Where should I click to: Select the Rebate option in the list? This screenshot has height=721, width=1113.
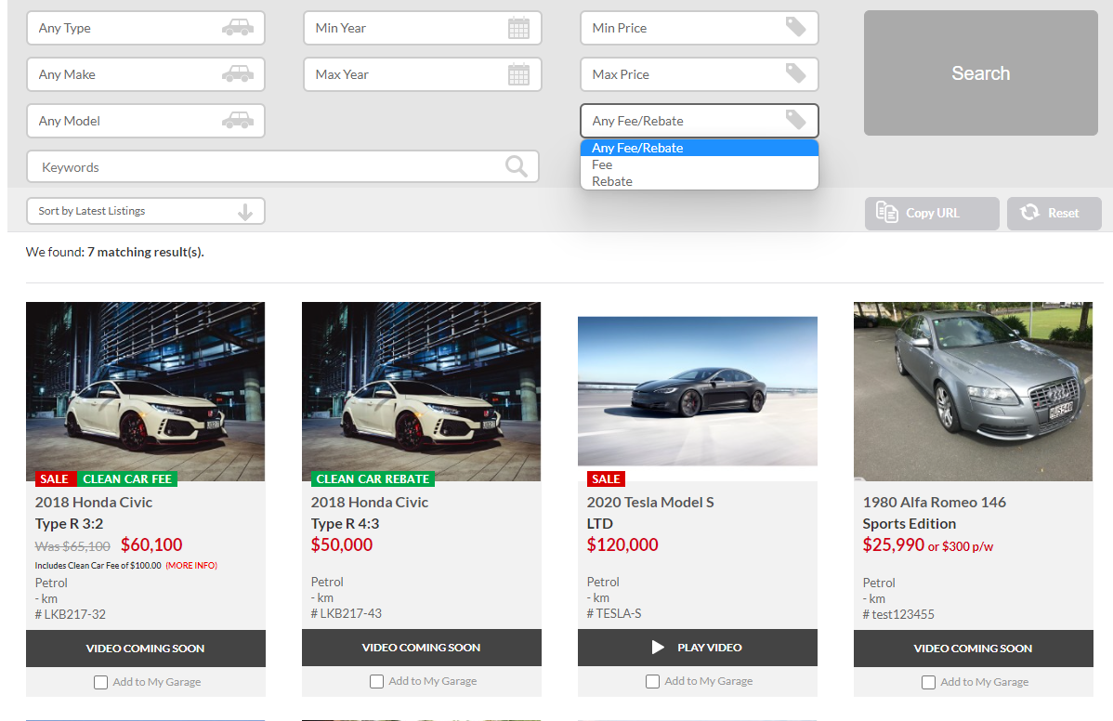[700, 181]
